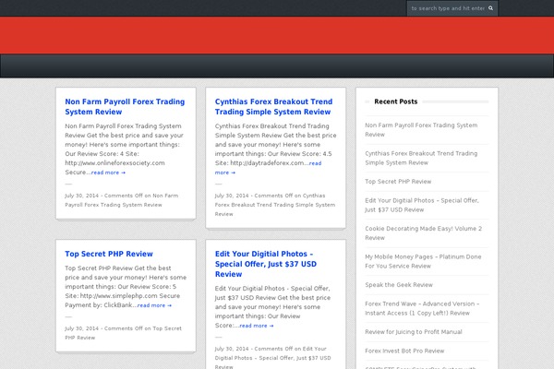
Task: Click the daytradeforex.com URL text
Action: pos(267,162)
